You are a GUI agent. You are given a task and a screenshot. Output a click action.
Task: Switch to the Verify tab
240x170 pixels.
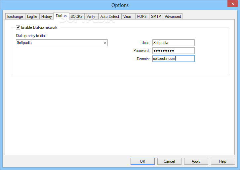coord(91,17)
